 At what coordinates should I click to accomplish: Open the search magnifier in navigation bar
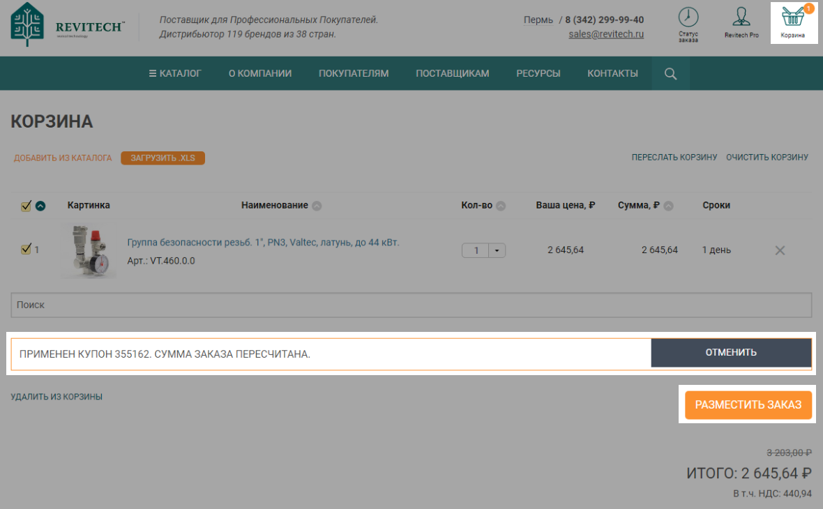click(670, 73)
